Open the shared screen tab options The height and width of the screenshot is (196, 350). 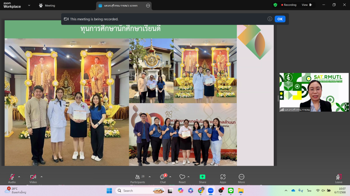tap(148, 6)
